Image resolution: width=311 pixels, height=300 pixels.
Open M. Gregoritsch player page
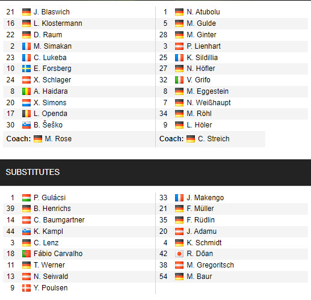210,265
